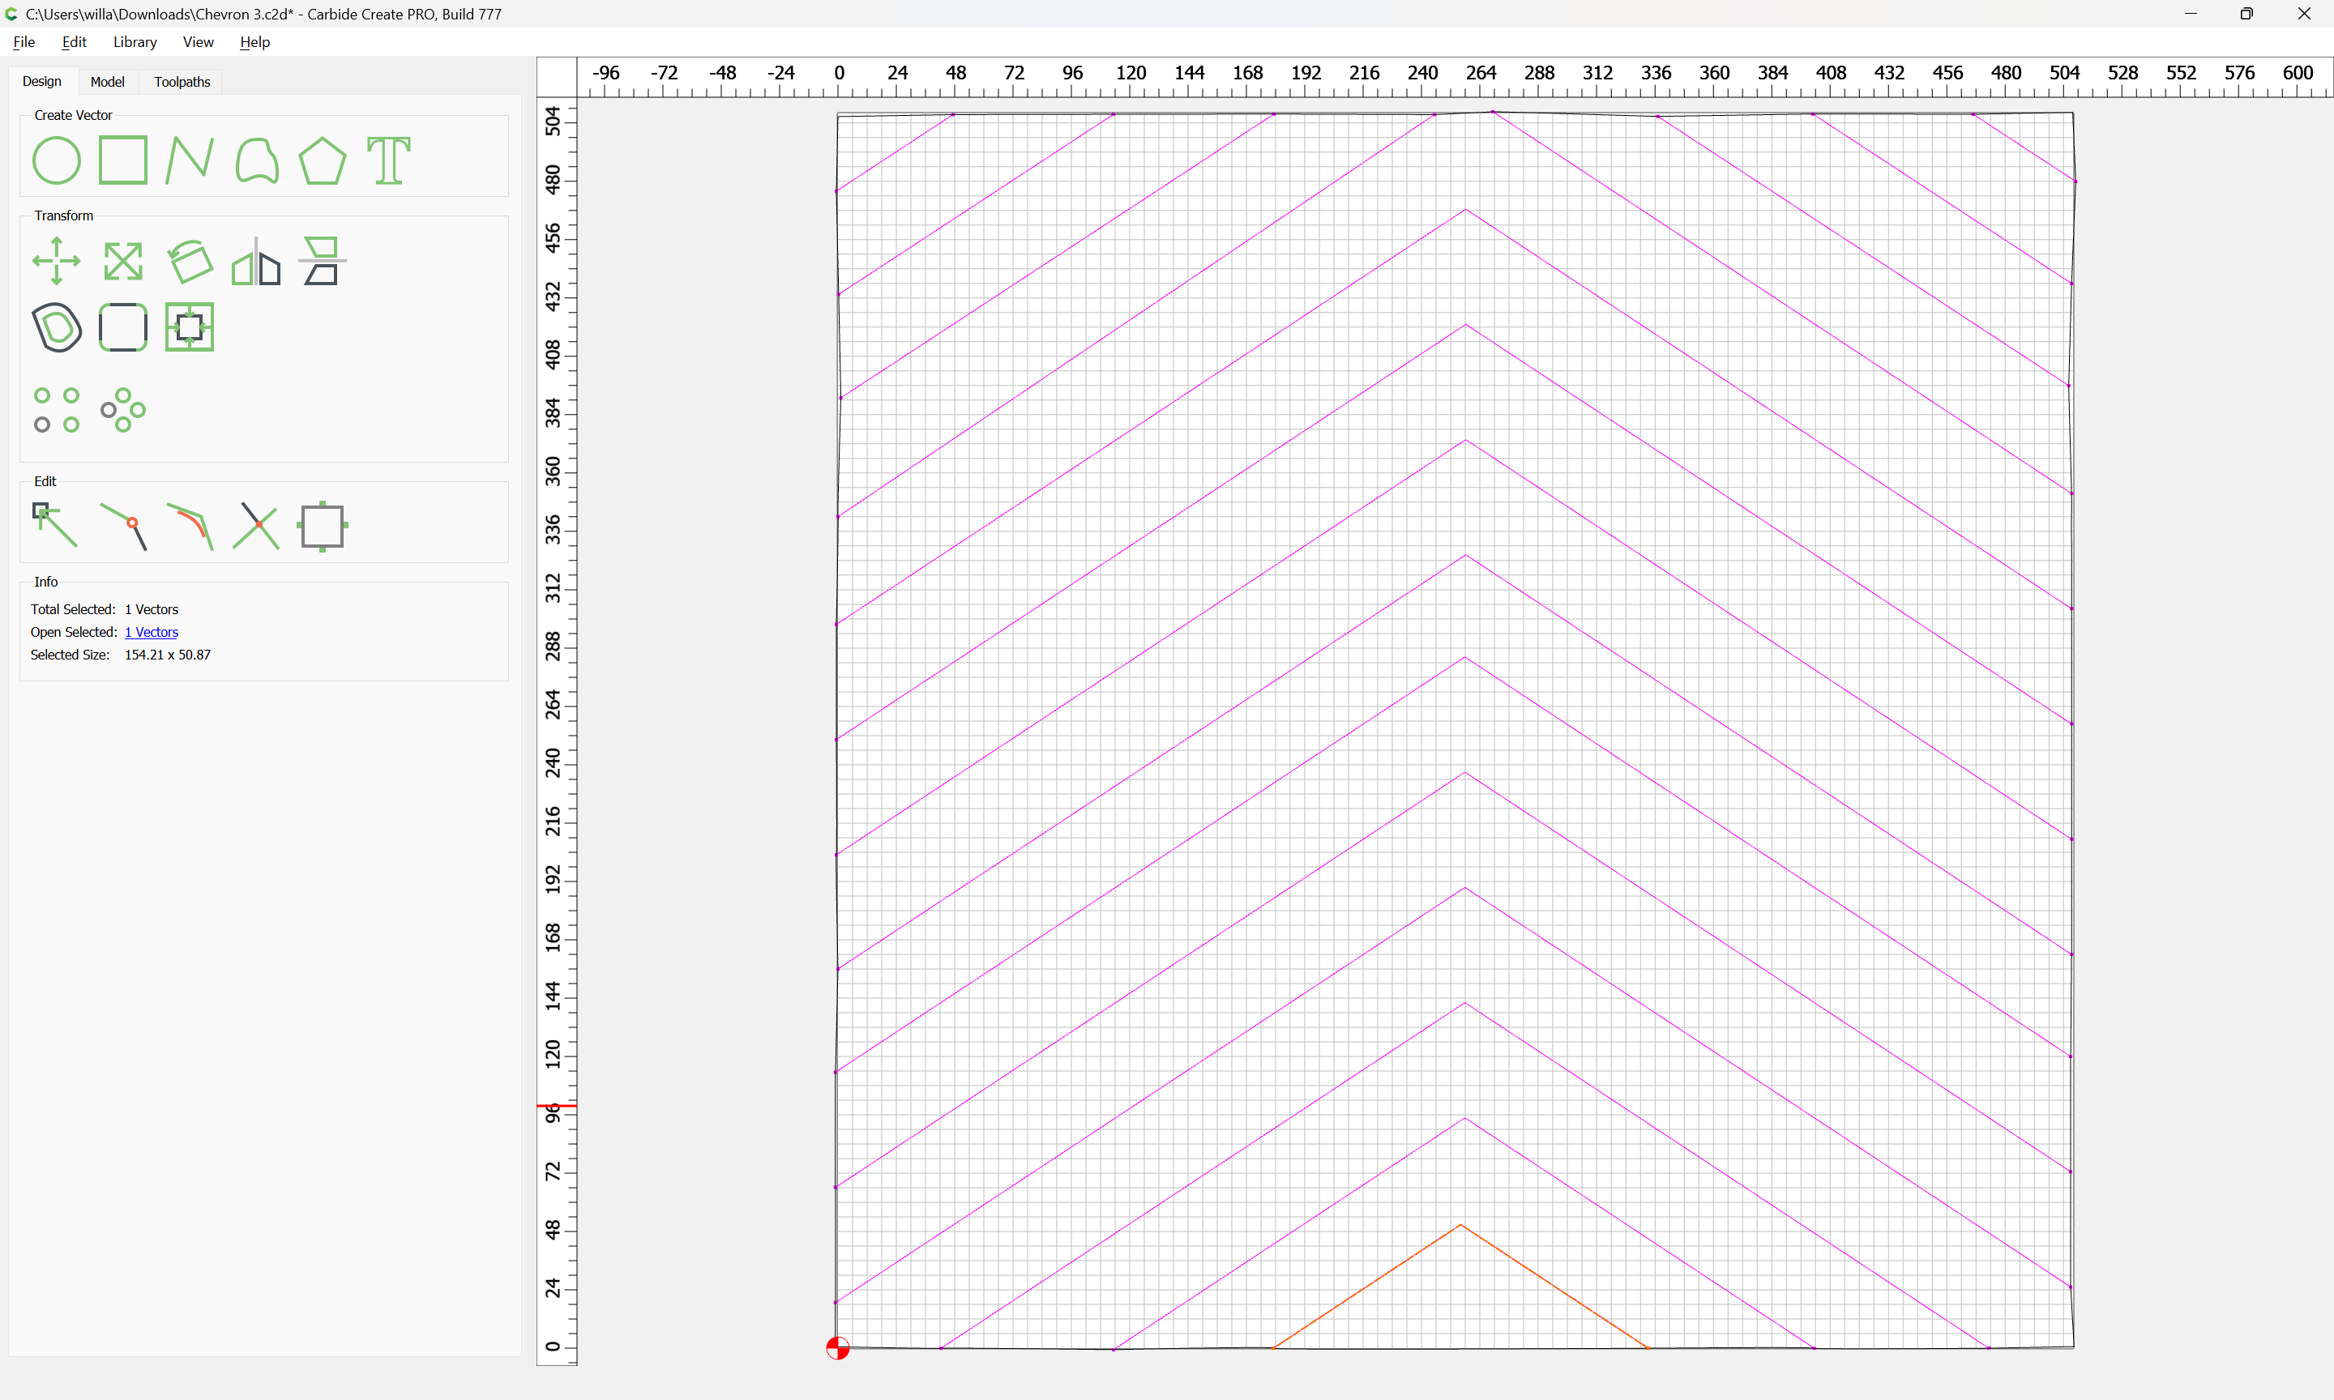2334x1400 pixels.
Task: Open the Mirror/Flip tool
Action: click(257, 262)
